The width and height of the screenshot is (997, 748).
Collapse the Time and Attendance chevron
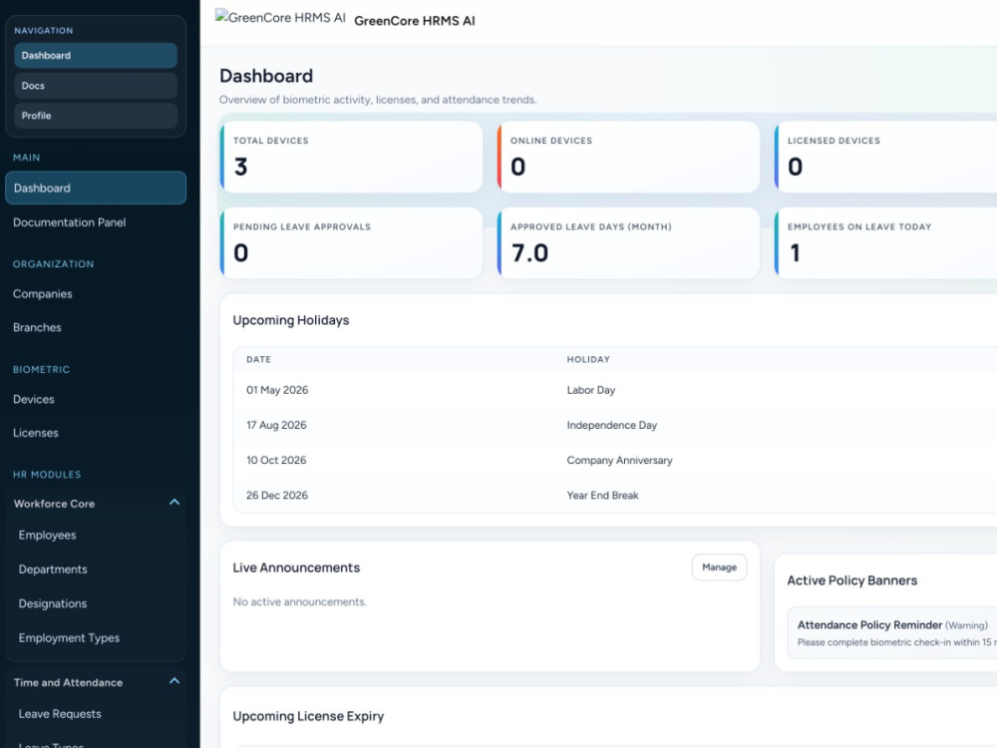click(174, 681)
